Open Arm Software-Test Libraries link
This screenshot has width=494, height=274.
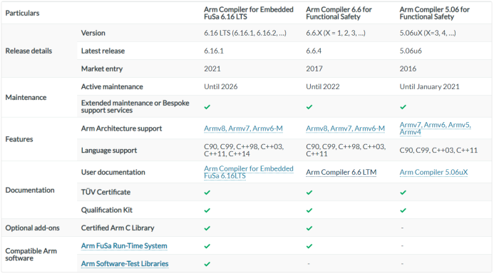point(125,263)
